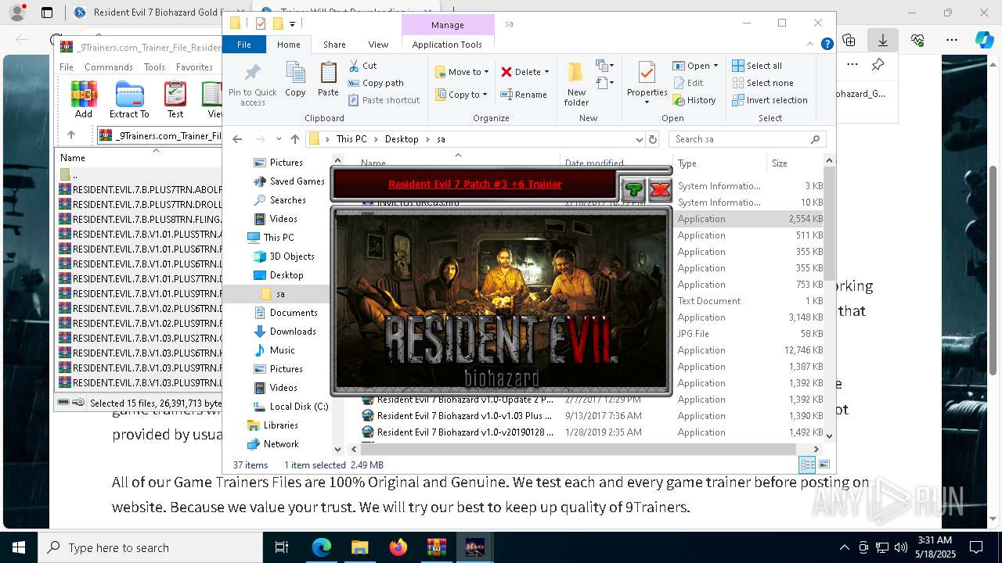This screenshot has height=563, width=1002.
Task: Click WinRAR Test icon
Action: (x=175, y=99)
